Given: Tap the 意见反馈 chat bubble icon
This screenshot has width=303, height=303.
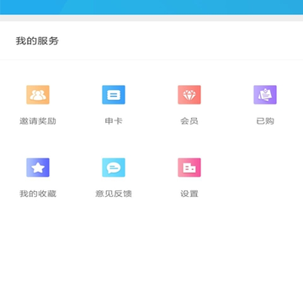Looking at the screenshot, I should (114, 167).
